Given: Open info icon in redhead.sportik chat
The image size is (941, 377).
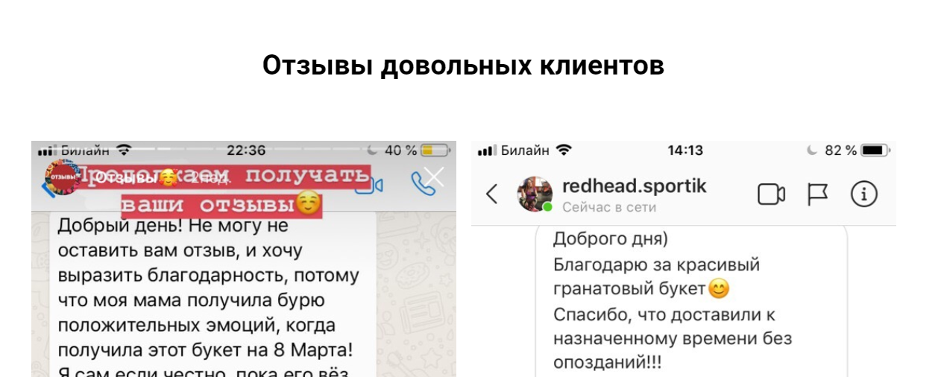Looking at the screenshot, I should coord(863,194).
